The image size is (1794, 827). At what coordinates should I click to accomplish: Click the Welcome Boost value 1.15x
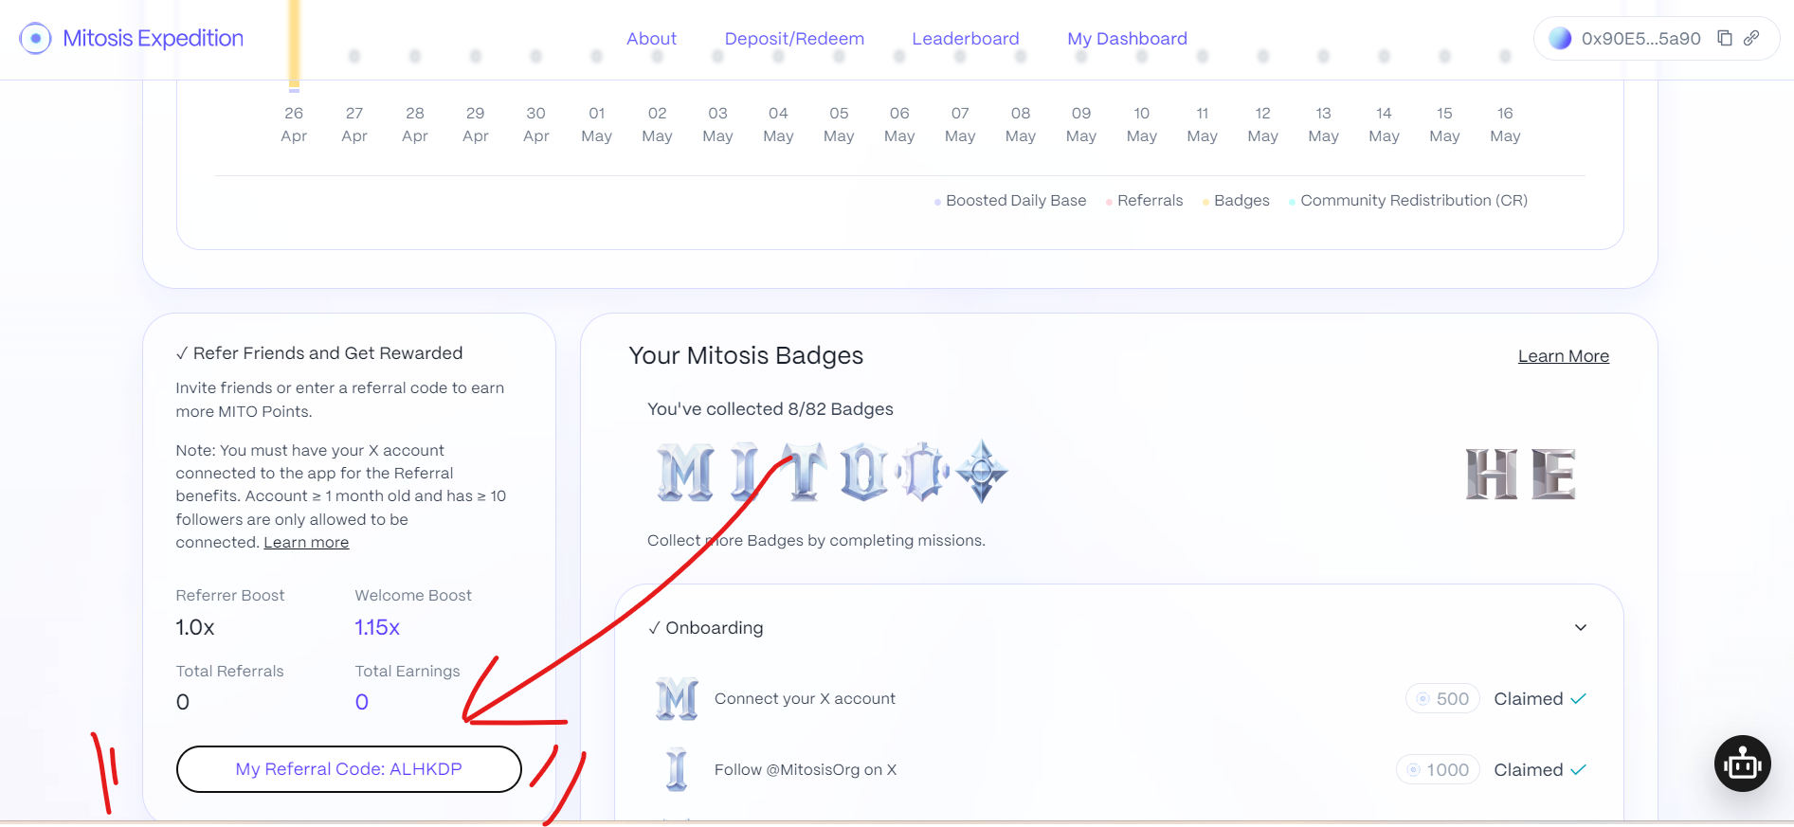coord(377,628)
